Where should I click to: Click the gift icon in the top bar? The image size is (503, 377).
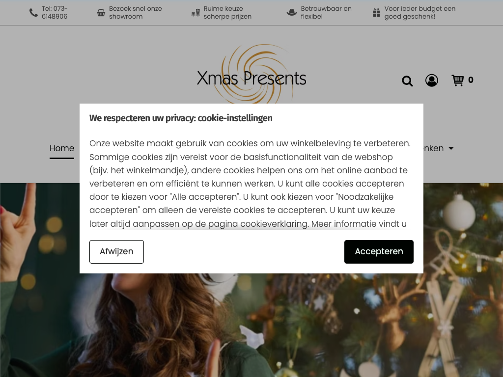[376, 12]
